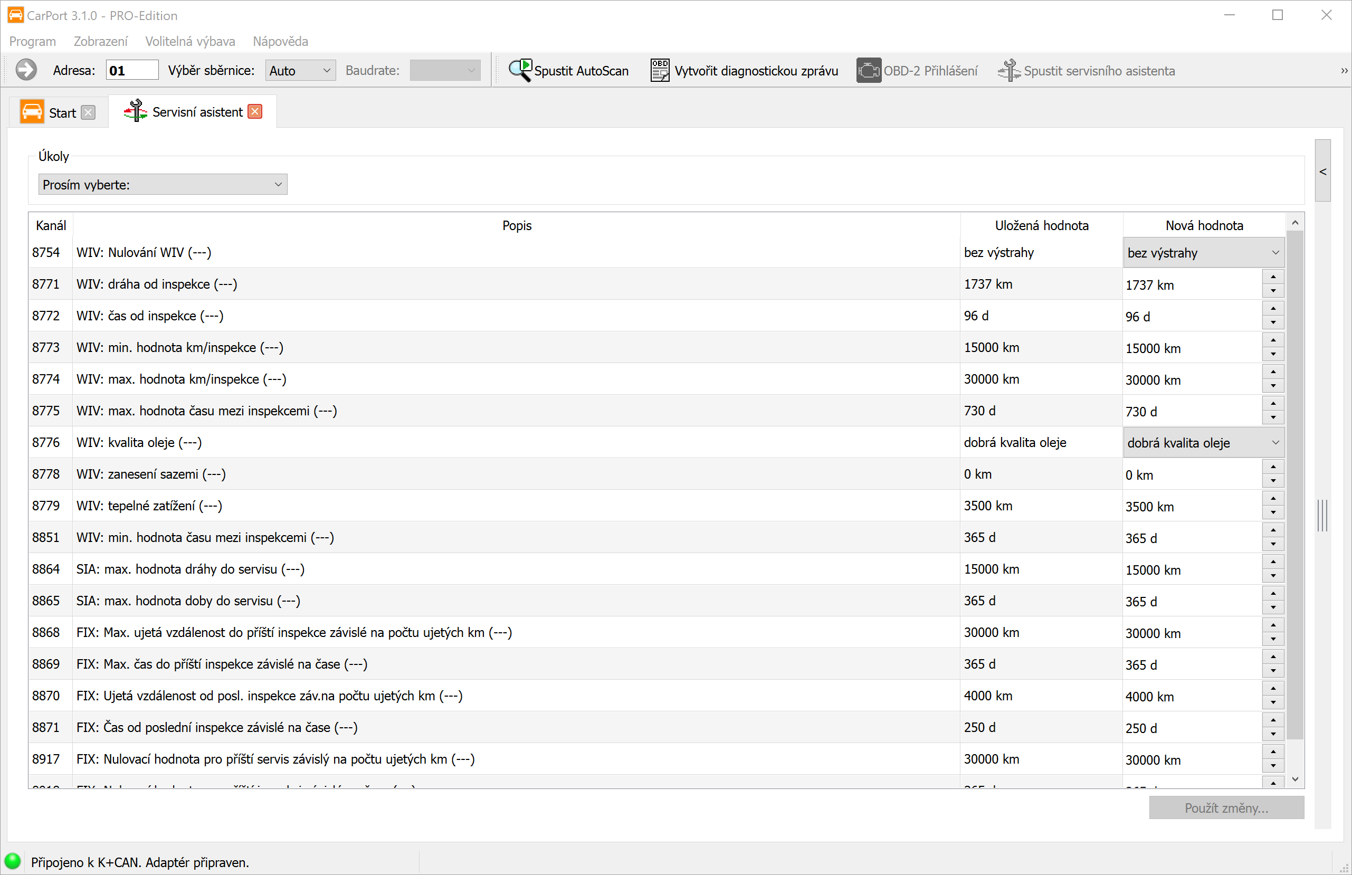
Task: Collapse the side panel with the < button
Action: [x=1322, y=172]
